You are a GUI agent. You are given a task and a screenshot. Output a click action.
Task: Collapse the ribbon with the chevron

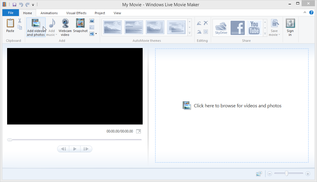click(305, 12)
